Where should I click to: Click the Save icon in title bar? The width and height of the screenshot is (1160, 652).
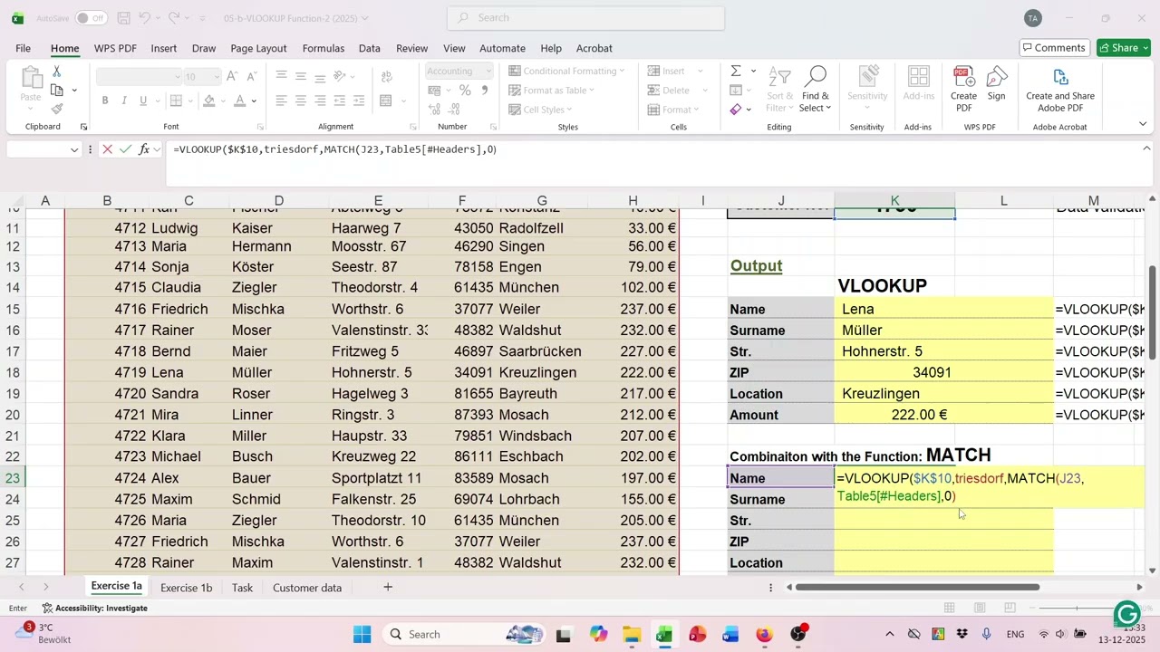pos(124,18)
